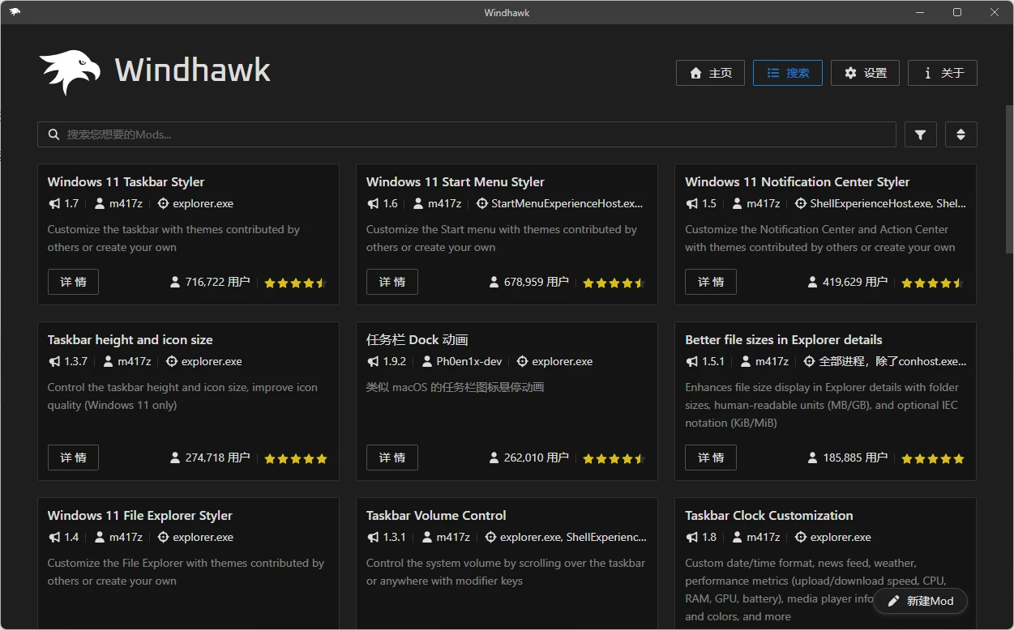This screenshot has height=630, width=1014.
Task: Click the Mods search input field
Action: pyautogui.click(x=467, y=134)
